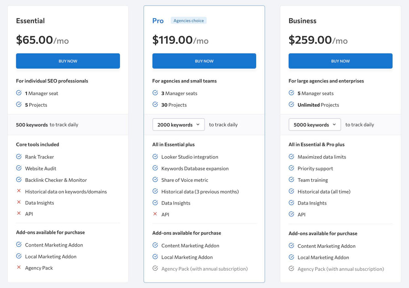Select the Pro plan title
The width and height of the screenshot is (409, 288).
pyautogui.click(x=158, y=21)
